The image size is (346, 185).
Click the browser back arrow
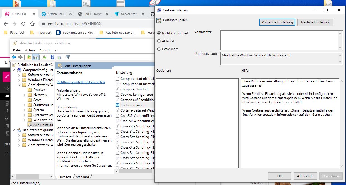click(x=6, y=24)
